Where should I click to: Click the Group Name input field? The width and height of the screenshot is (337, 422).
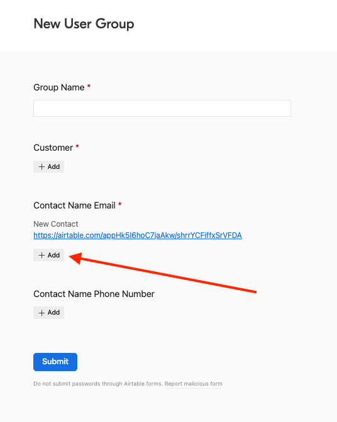point(162,108)
